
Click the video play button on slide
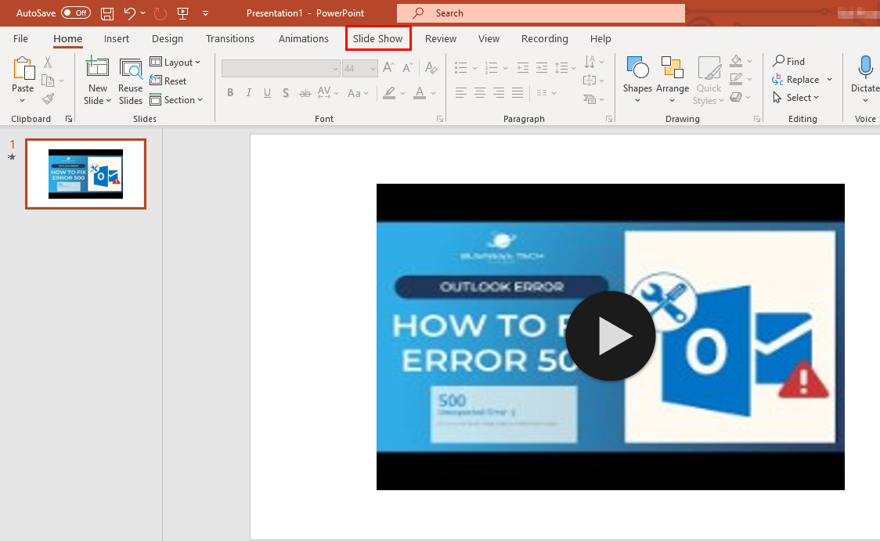[x=611, y=336]
